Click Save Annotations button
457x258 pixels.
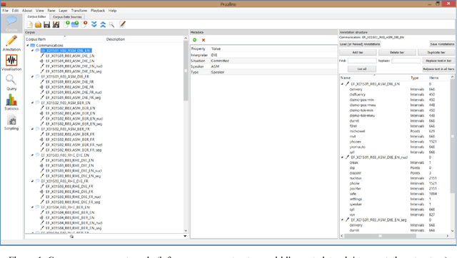tap(442, 44)
